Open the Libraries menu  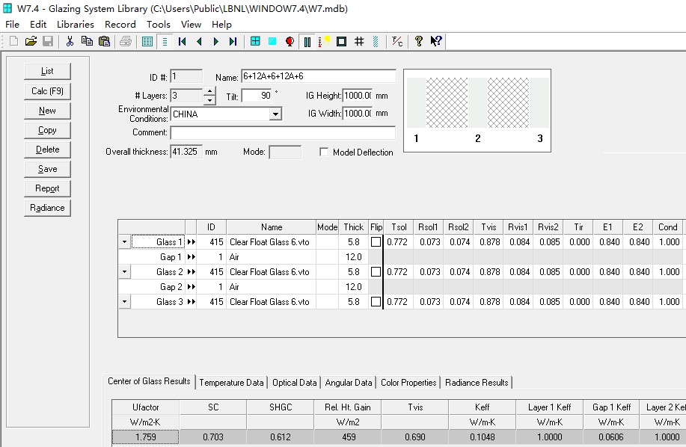[76, 25]
